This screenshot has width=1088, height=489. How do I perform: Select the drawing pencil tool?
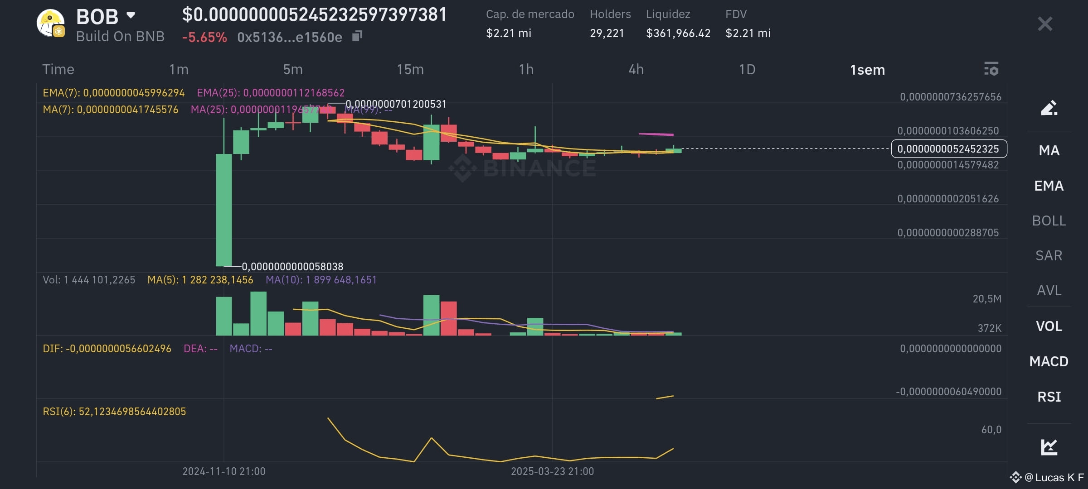tap(1049, 108)
